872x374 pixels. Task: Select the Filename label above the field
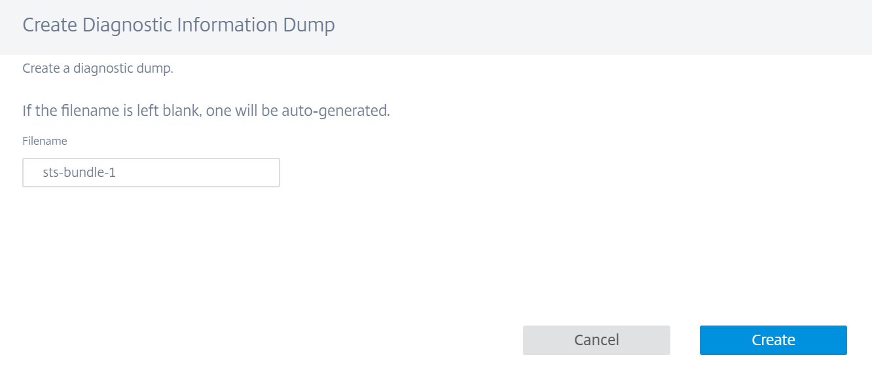point(45,141)
